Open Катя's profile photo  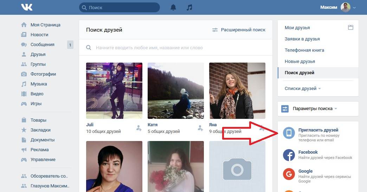[x=176, y=91]
